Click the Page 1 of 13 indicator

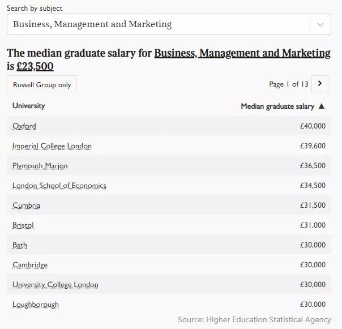click(x=289, y=84)
